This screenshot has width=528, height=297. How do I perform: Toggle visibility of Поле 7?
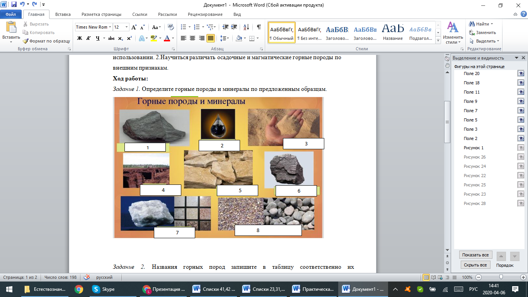[521, 111]
